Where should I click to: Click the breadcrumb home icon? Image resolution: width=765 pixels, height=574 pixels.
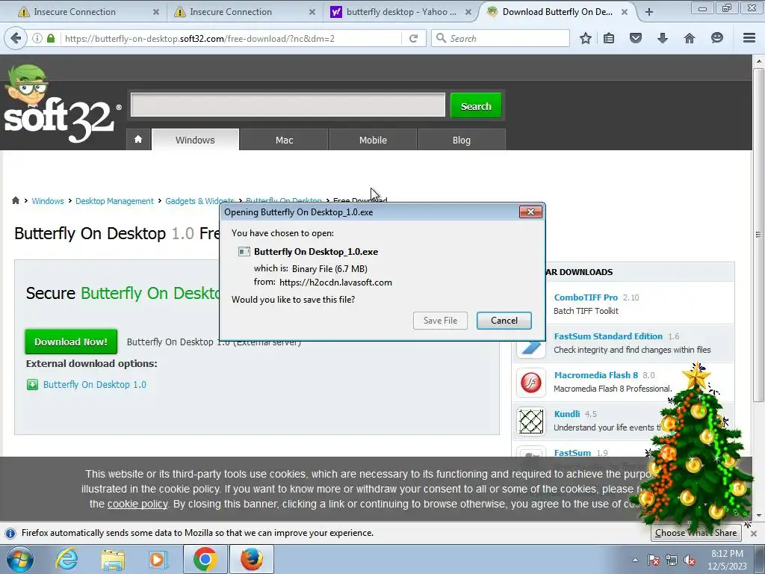[x=16, y=200]
